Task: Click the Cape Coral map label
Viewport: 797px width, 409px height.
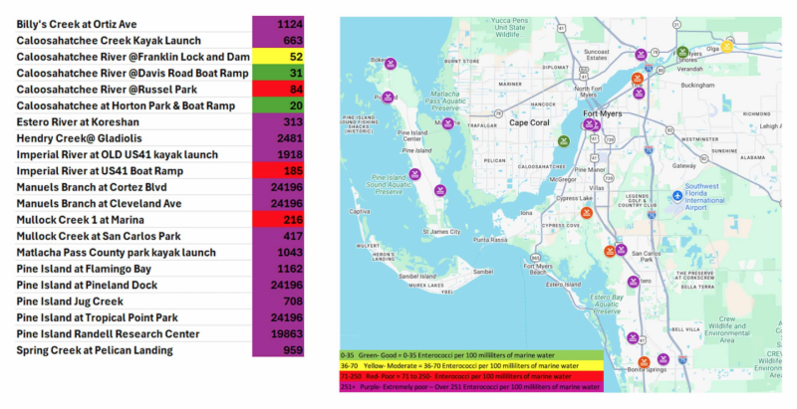Action: coord(529,122)
